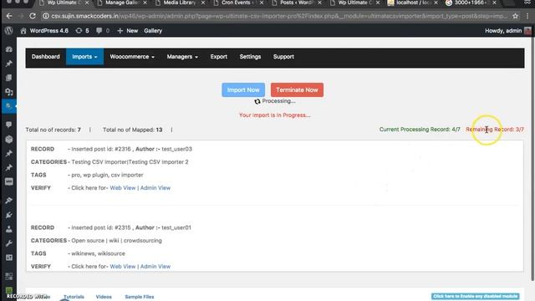This screenshot has width=535, height=301.
Task: Click into the browser address bar
Action: pos(279,16)
